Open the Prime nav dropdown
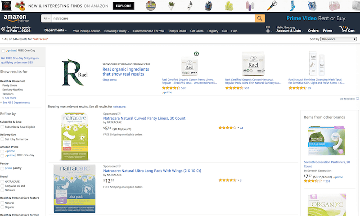The width and height of the screenshot is (360, 216). [328, 31]
